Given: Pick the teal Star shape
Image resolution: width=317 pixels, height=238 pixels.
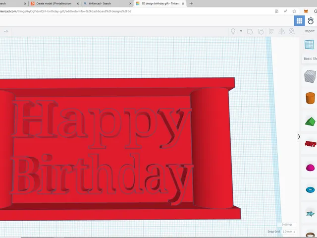Looking at the screenshot, I should (311, 214).
